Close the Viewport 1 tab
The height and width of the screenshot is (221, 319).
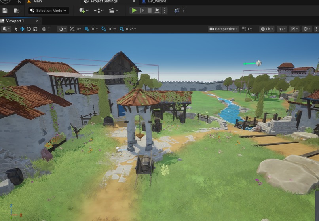[38, 21]
